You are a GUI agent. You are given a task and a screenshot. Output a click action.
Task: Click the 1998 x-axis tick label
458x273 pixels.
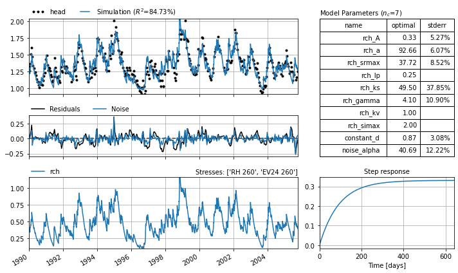[x=156, y=259]
